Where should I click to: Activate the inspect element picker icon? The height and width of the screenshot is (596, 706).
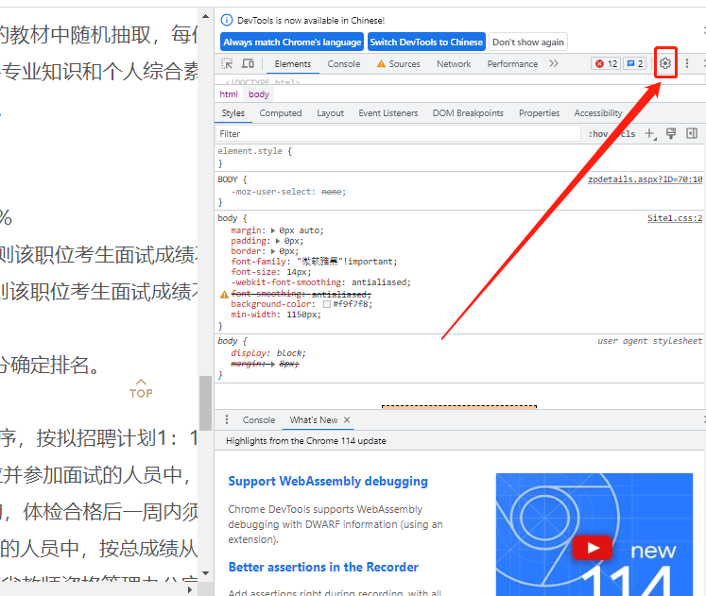[227, 64]
